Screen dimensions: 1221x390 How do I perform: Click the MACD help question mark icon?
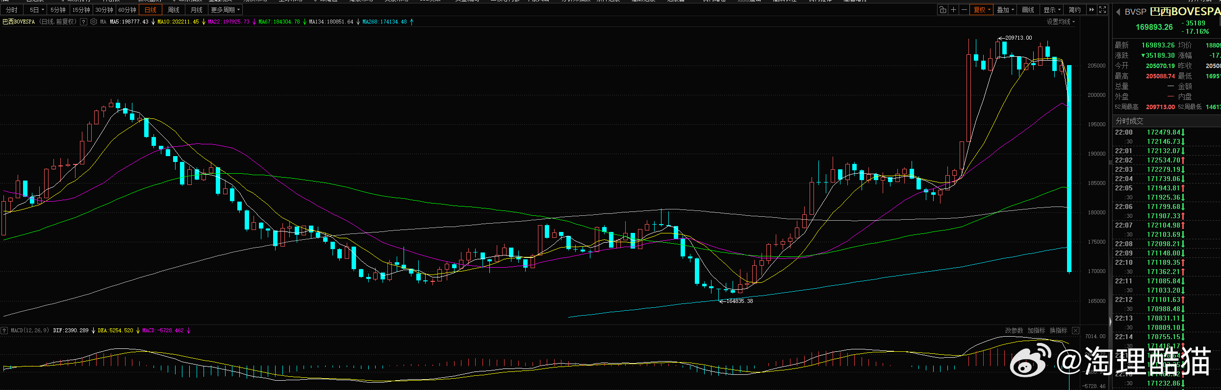click(4, 331)
